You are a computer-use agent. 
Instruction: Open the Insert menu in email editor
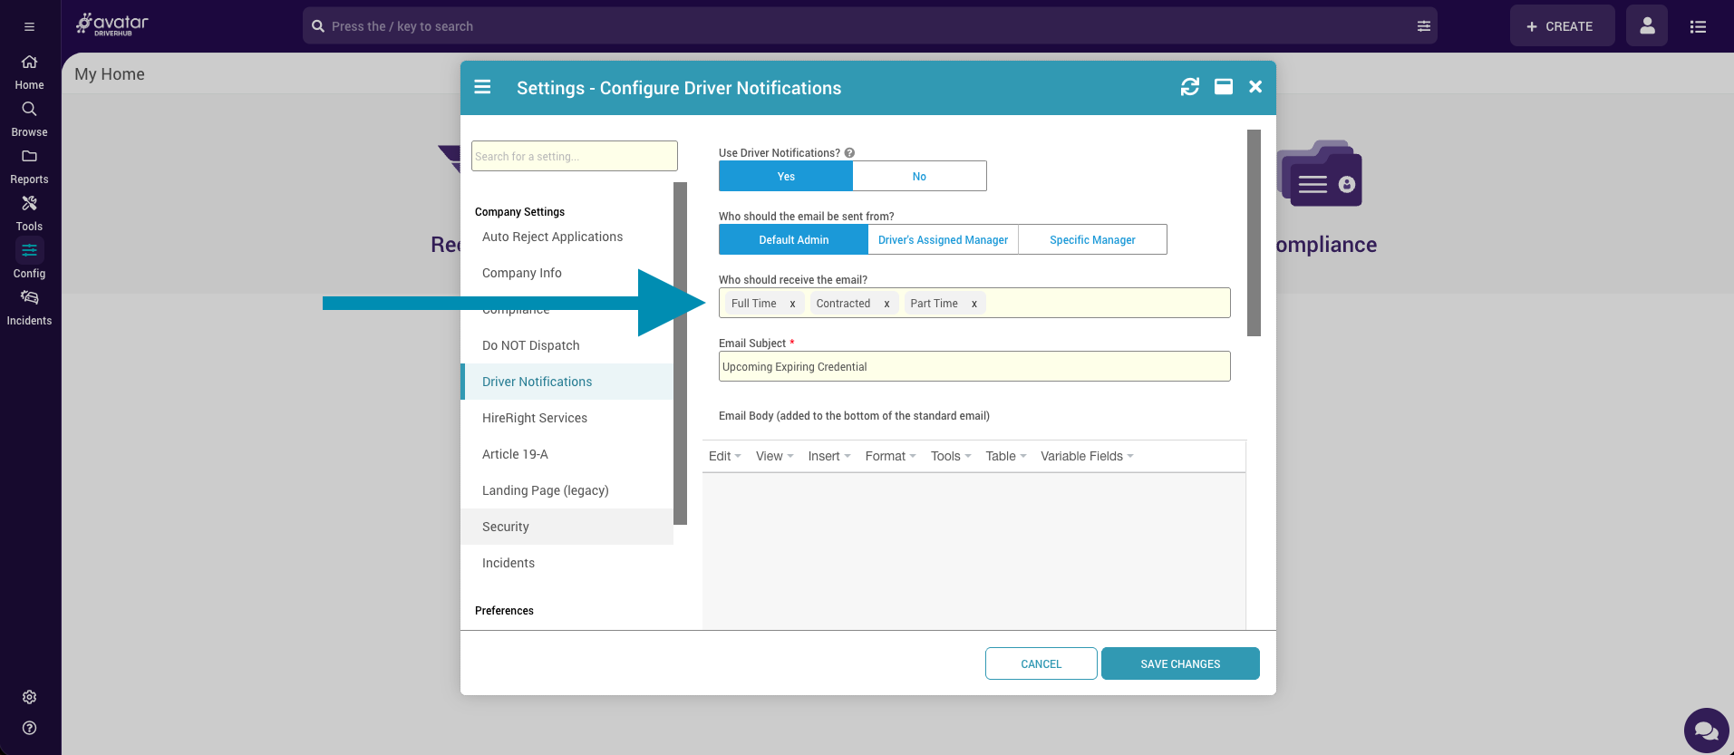click(x=829, y=456)
